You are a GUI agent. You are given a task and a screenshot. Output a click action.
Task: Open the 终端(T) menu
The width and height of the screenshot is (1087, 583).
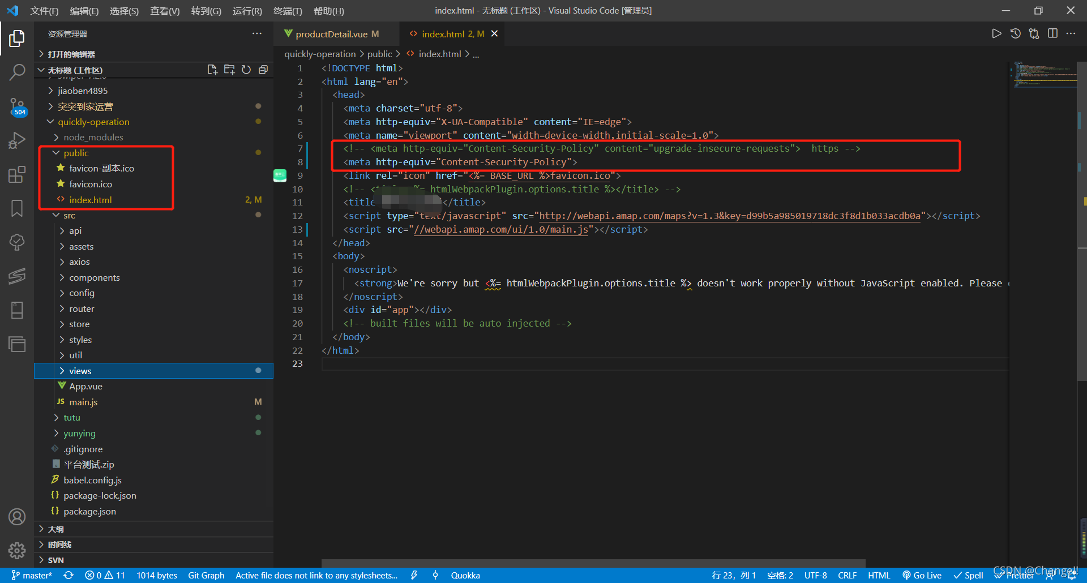click(x=288, y=11)
